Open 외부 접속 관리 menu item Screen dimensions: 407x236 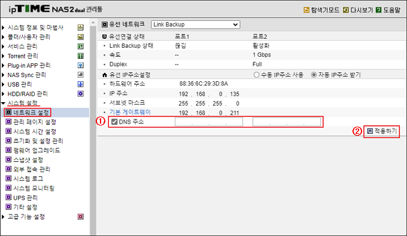coord(32,169)
